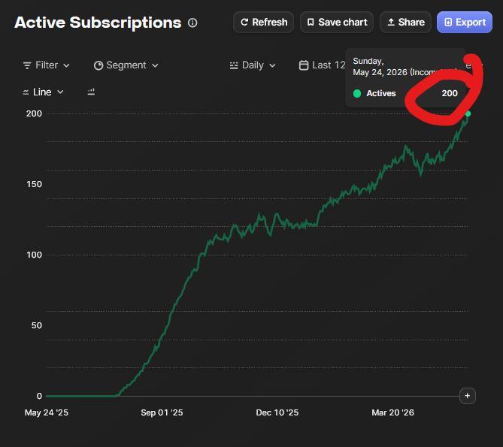Change the Line chart type dropdown
Viewport: 503px width, 447px height.
(43, 92)
